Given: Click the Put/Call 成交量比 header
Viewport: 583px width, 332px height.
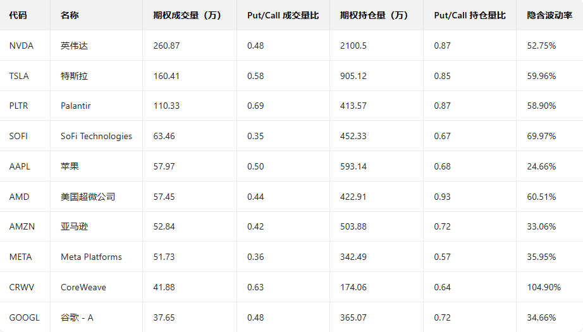Looking at the screenshot, I should pos(283,15).
